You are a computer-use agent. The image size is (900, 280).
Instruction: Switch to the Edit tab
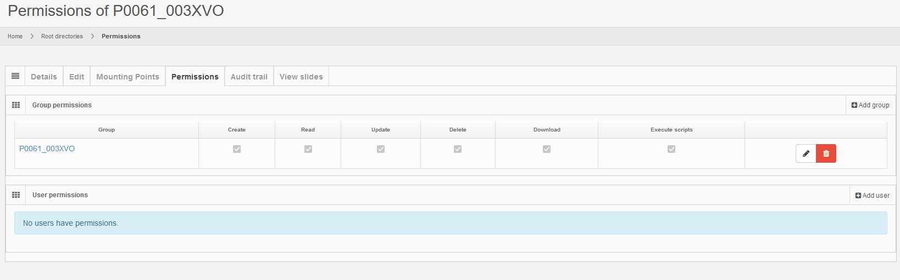pos(76,77)
